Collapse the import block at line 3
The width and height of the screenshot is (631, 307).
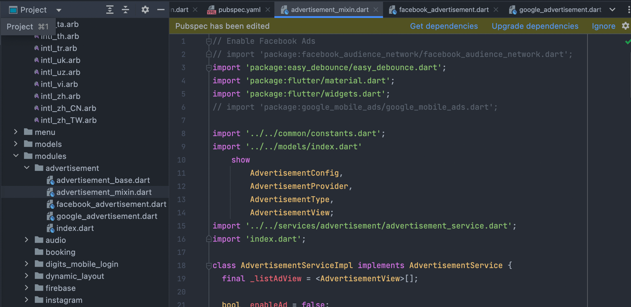pos(208,67)
